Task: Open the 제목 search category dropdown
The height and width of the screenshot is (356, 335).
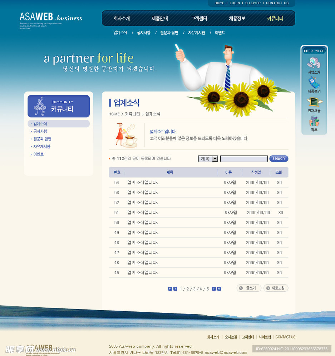Action: tap(208, 159)
